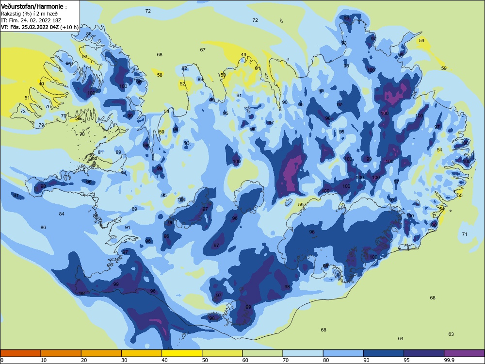The height and width of the screenshot is (364, 485).
Task: Select the bright yellow 40–50 legend swatch
Action: (182, 353)
